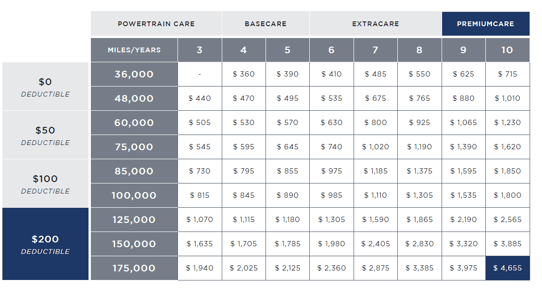Select the 6 years column header
This screenshot has height=299, width=542.
pyautogui.click(x=331, y=50)
